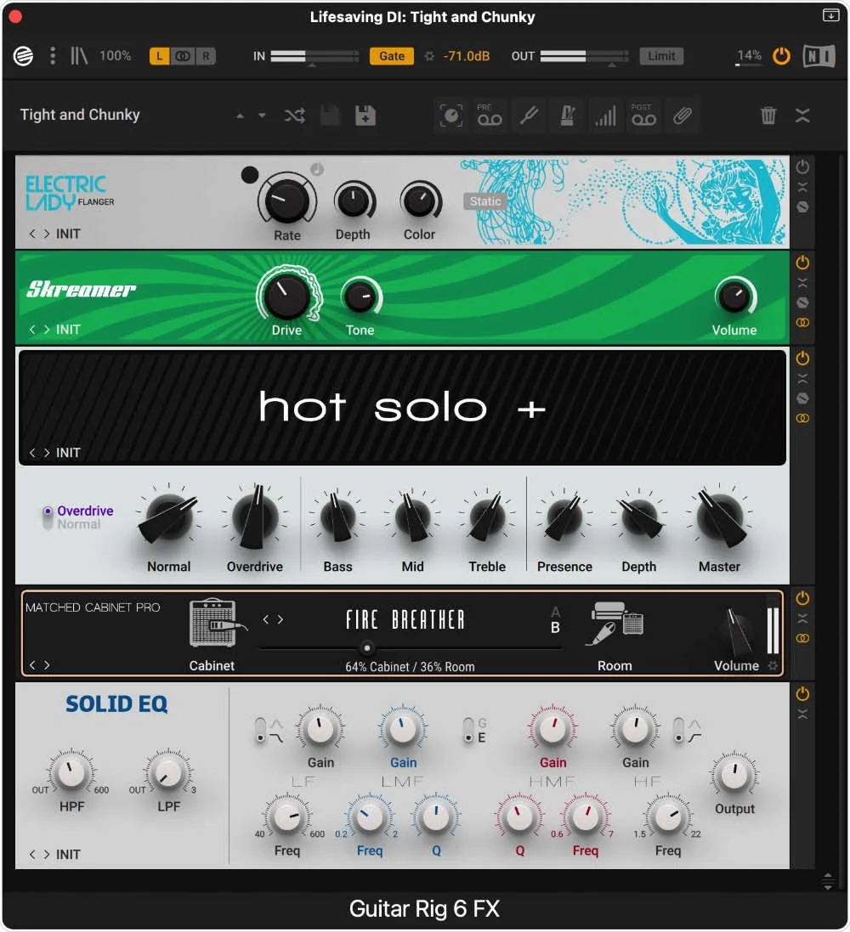Show the POST tape deck

pos(643,116)
